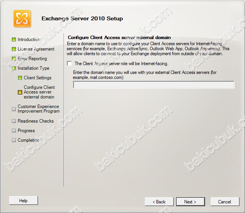Click the Exchange Server logo icon
Viewport: 245px width, 213px height.
(x=22, y=18)
